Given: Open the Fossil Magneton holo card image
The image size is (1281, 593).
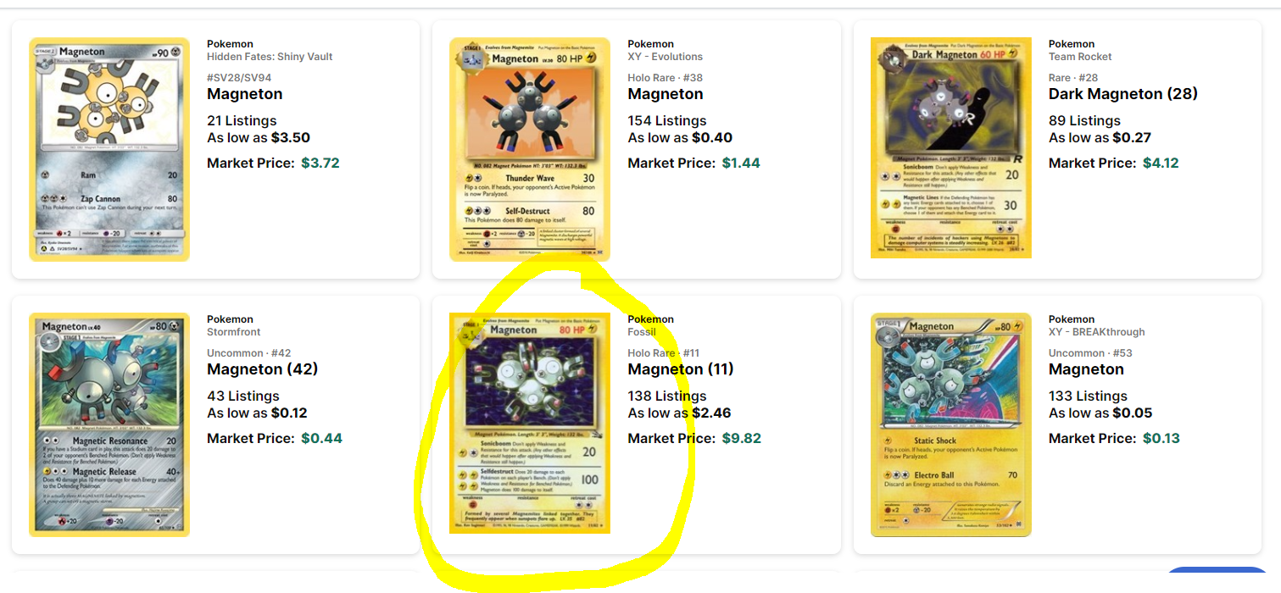Looking at the screenshot, I should coord(530,423).
